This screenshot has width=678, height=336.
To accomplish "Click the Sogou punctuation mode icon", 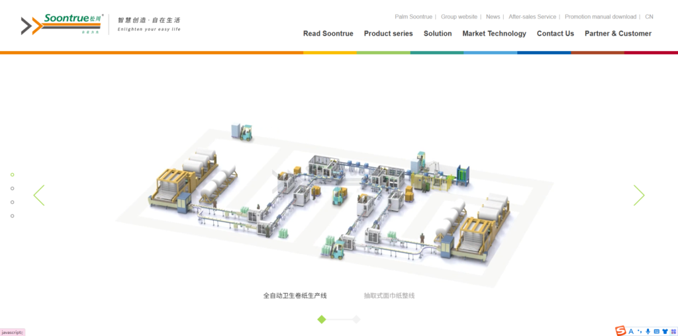I will (640, 331).
